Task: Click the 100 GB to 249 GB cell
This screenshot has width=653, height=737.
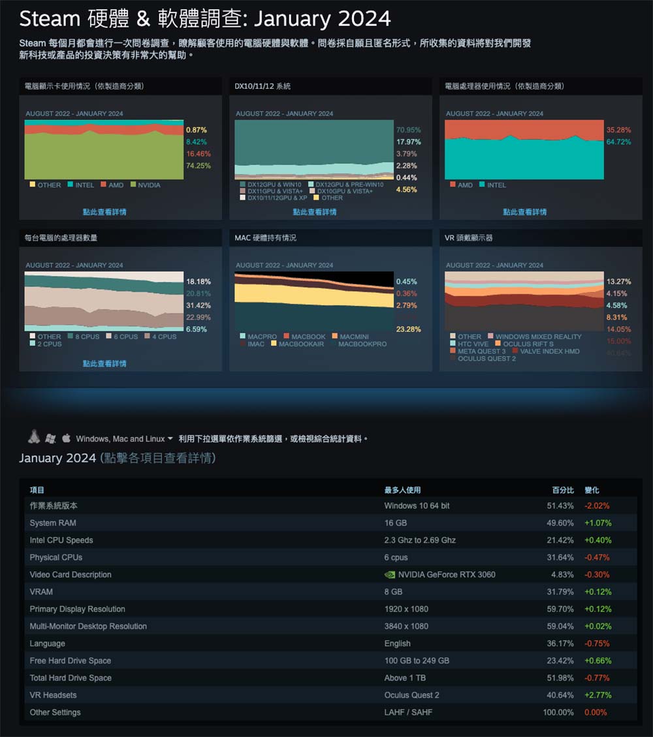Action: [417, 661]
